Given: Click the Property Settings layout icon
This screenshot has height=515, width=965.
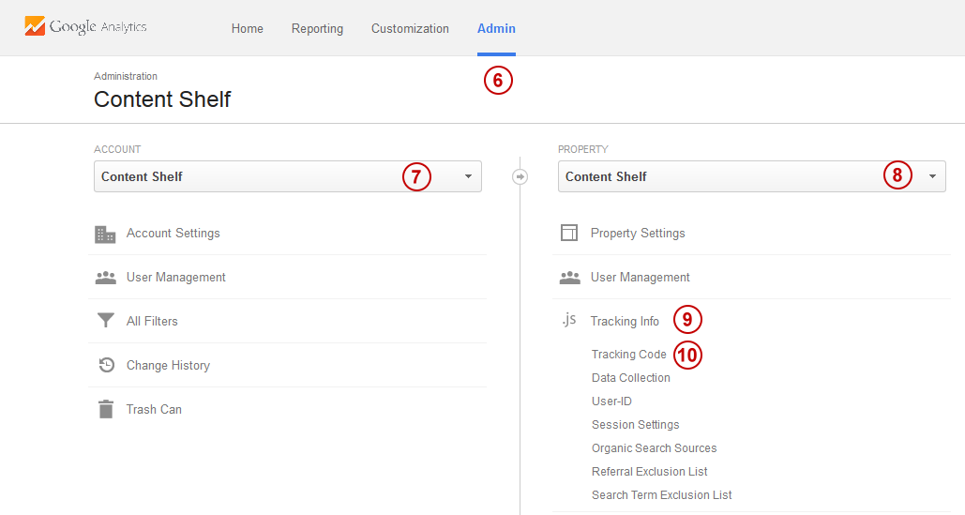Looking at the screenshot, I should (x=569, y=233).
